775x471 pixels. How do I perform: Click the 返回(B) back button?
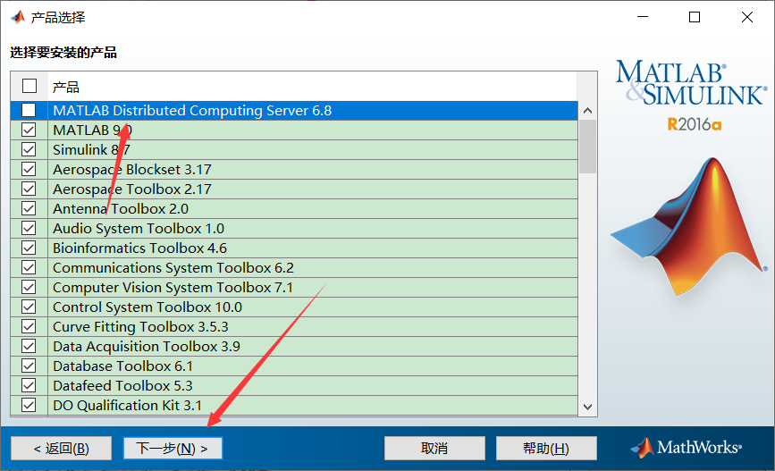(62, 449)
